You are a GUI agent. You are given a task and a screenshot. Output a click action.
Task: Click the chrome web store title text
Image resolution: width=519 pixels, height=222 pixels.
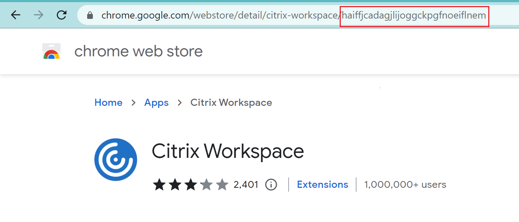(x=139, y=51)
